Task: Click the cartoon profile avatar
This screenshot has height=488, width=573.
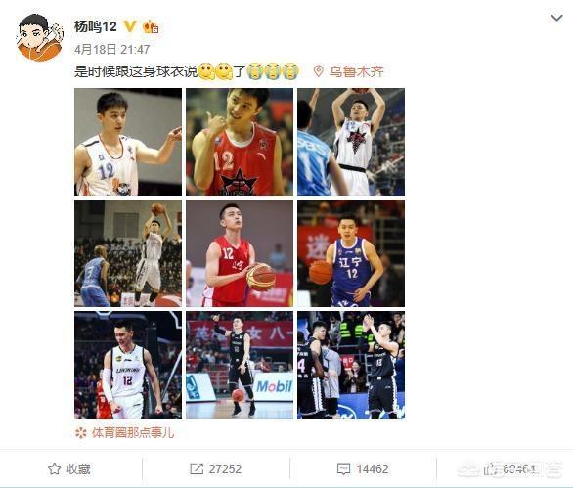Action: (x=39, y=37)
